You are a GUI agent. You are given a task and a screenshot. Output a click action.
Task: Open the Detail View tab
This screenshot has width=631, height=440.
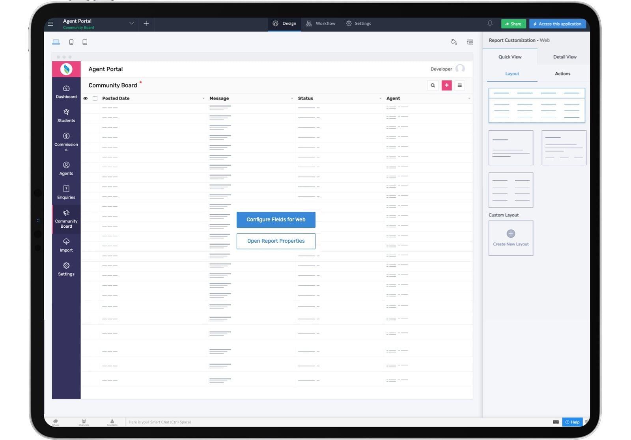(x=564, y=57)
